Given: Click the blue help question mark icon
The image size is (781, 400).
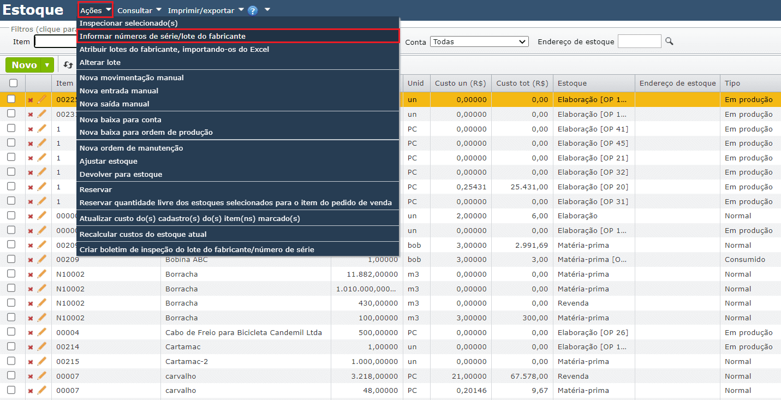Looking at the screenshot, I should [x=253, y=10].
